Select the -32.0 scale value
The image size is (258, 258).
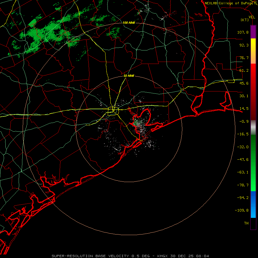click(x=243, y=147)
